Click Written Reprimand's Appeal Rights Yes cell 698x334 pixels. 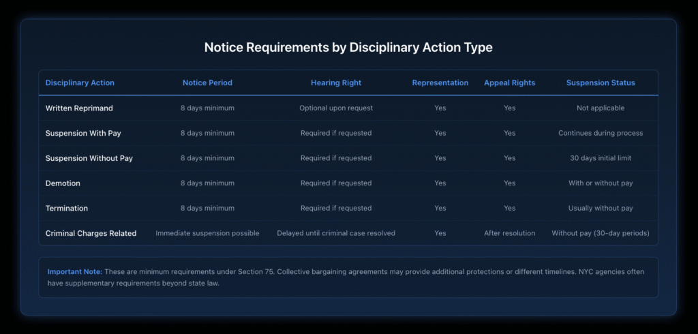tap(510, 108)
